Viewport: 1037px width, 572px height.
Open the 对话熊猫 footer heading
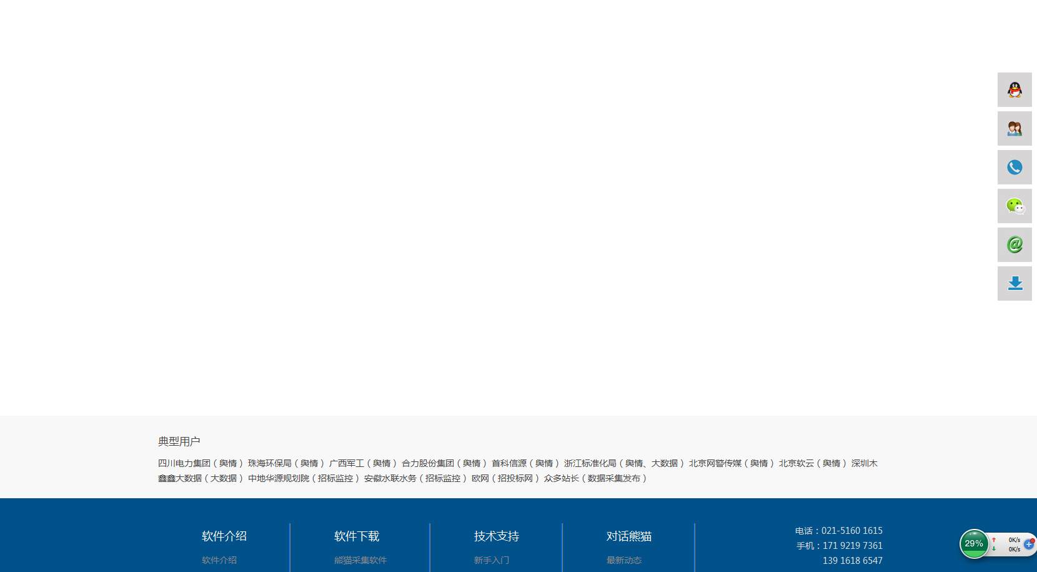[629, 536]
